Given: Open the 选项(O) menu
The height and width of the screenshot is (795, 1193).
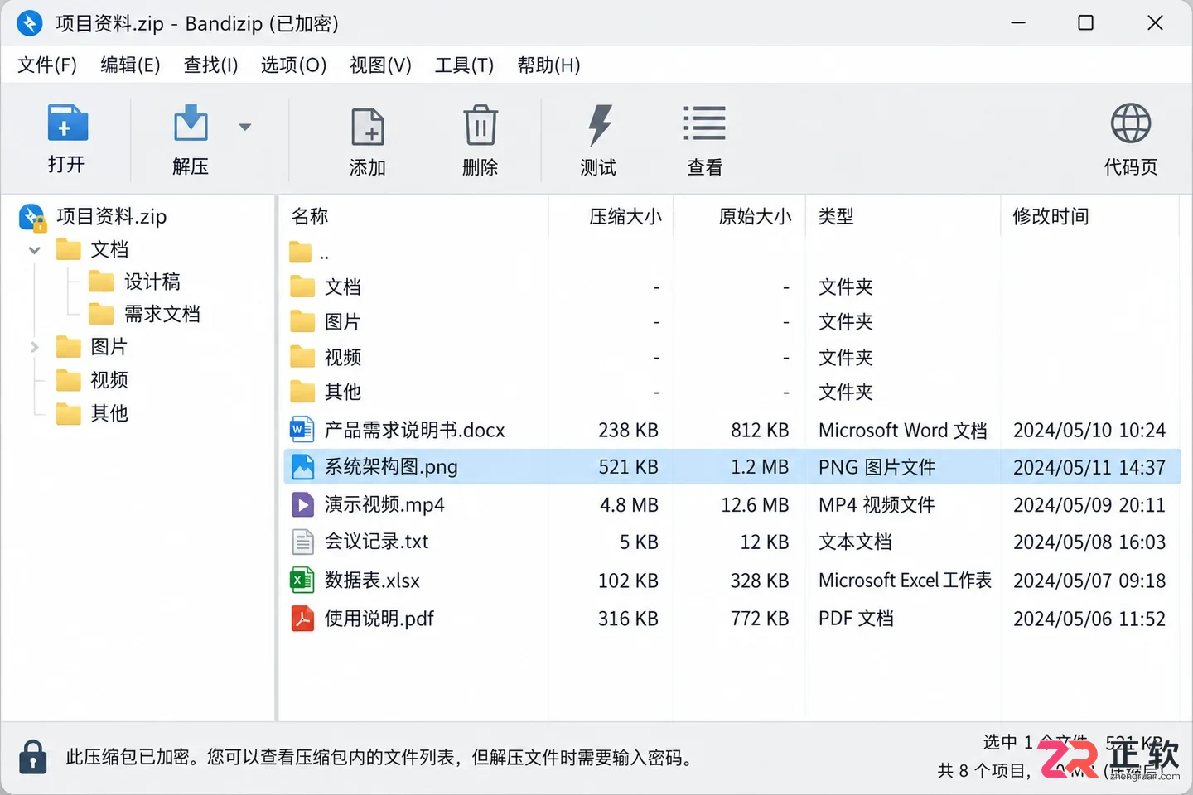Looking at the screenshot, I should (x=293, y=65).
